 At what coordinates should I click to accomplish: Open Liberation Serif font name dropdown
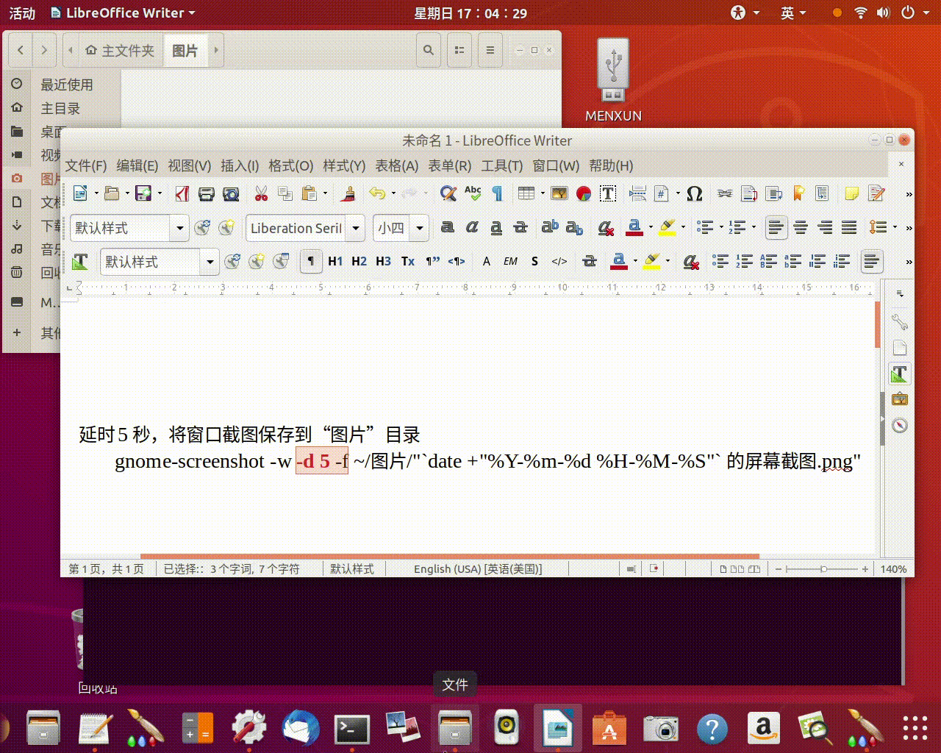(x=356, y=228)
